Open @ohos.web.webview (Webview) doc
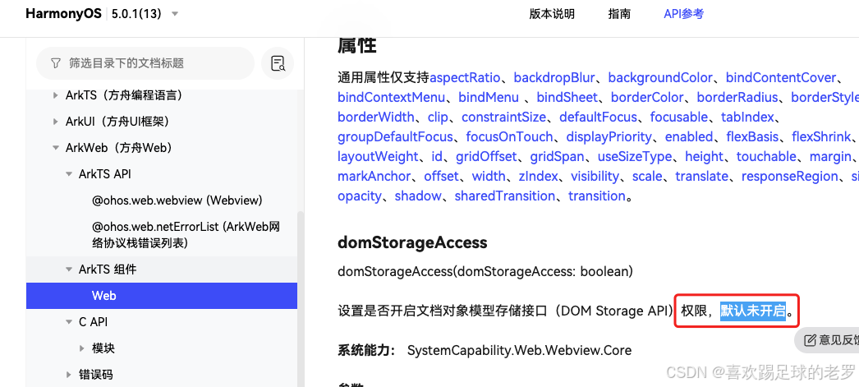The height and width of the screenshot is (387, 859). [177, 200]
